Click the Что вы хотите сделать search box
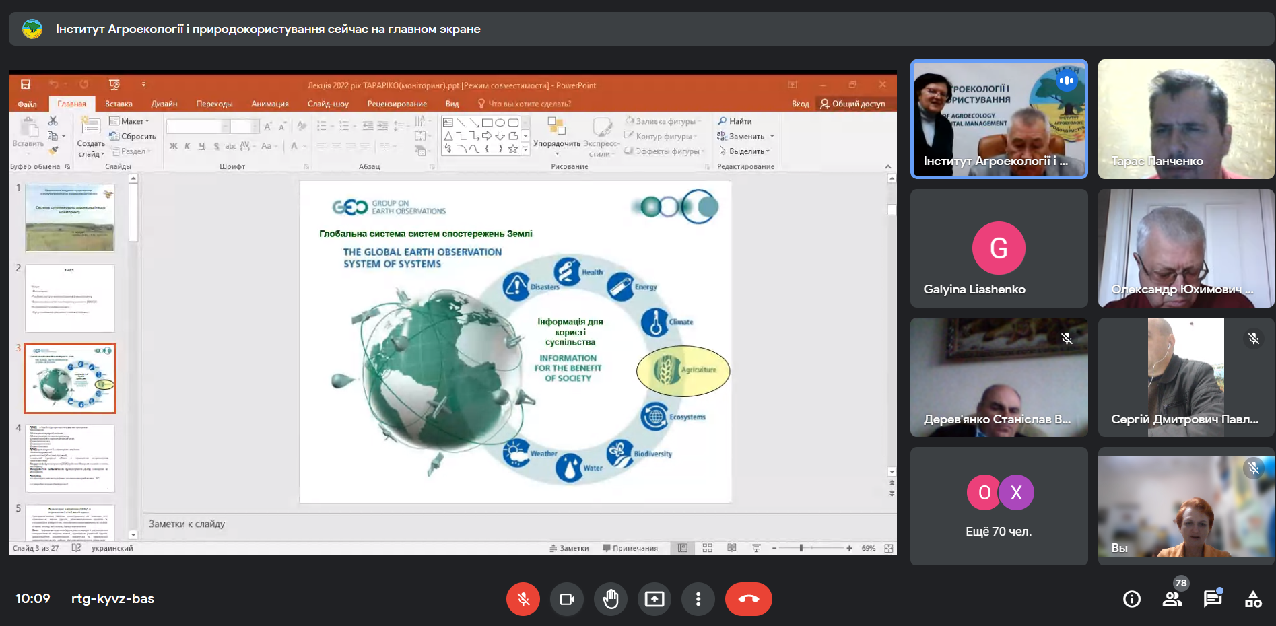Image resolution: width=1276 pixels, height=626 pixels. pos(524,104)
